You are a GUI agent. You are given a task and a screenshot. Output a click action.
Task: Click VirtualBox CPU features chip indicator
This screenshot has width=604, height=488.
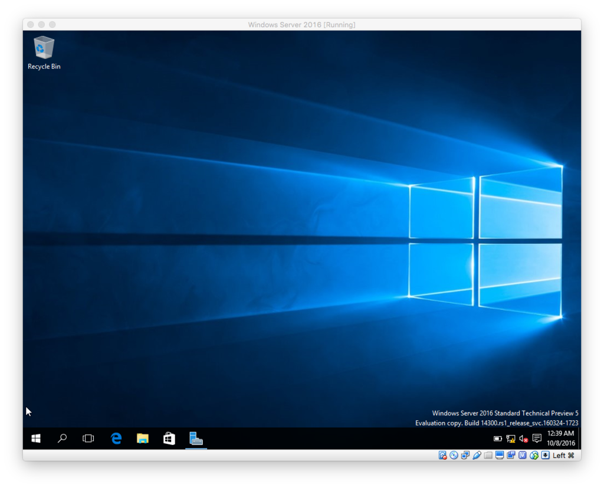pos(523,455)
